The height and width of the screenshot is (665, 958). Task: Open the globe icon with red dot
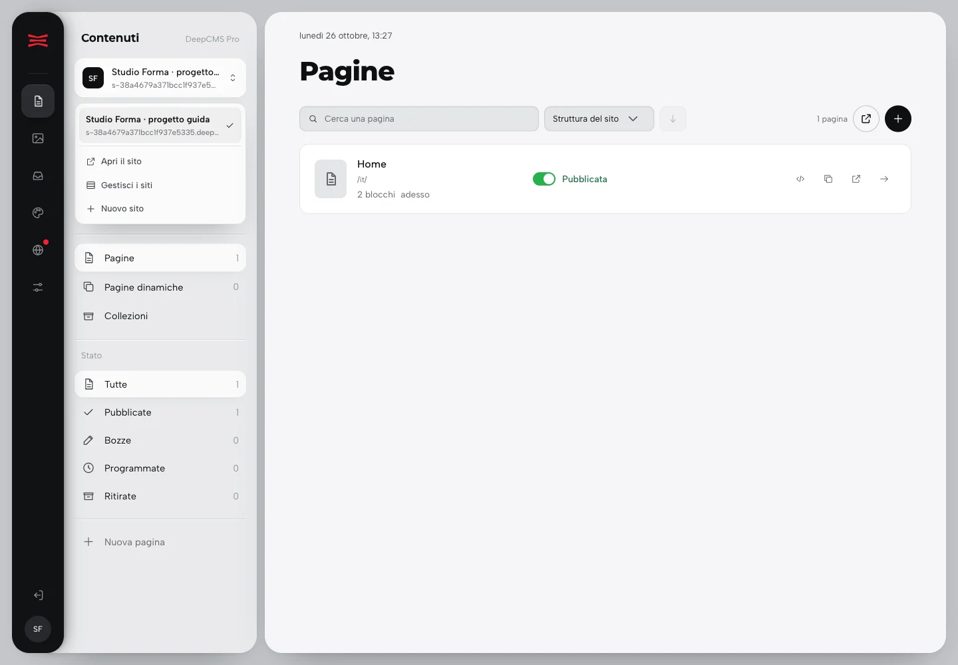coord(38,250)
